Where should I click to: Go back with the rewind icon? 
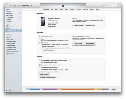point(11,6)
